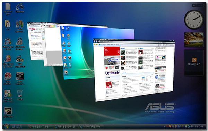The image size is (208, 131).
Task: Click the sidebar slideshow tree photo
Action: 194,40
